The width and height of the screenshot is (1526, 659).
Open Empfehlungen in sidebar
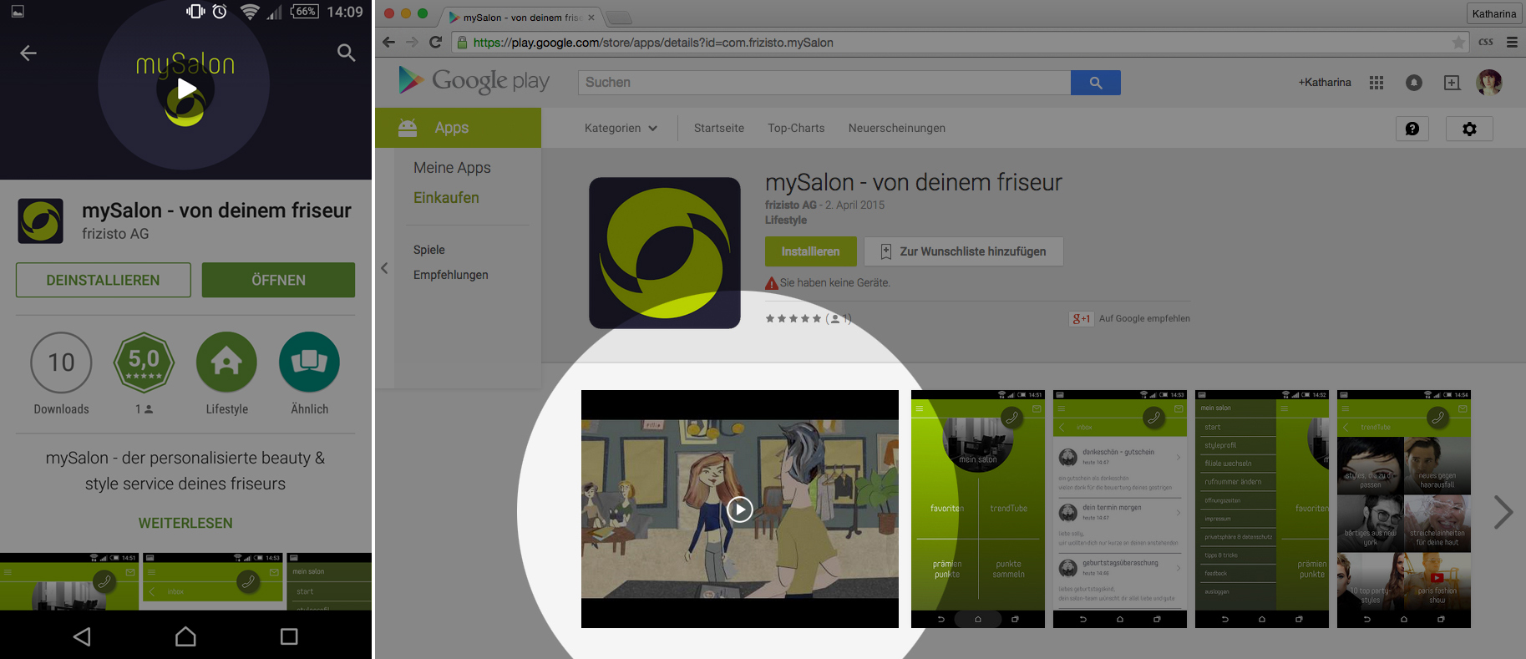coord(451,275)
